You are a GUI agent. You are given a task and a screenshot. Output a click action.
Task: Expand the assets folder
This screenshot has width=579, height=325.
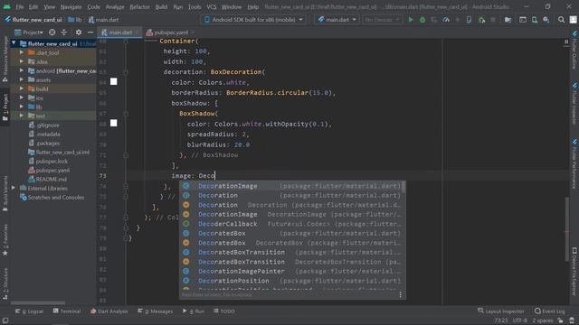pyautogui.click(x=22, y=79)
